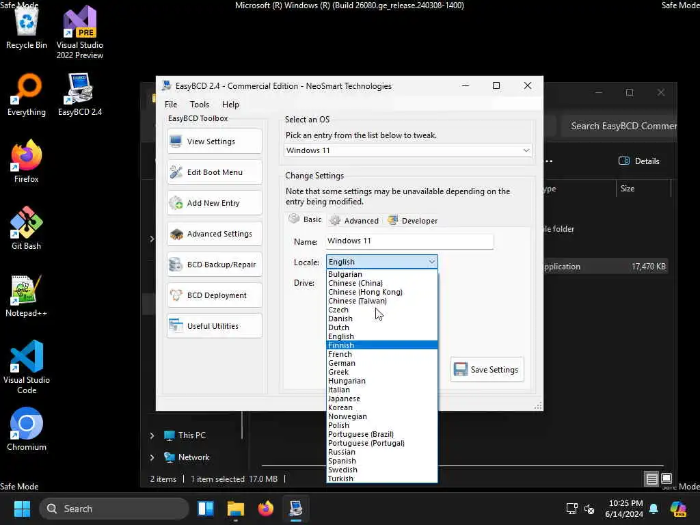Image resolution: width=700 pixels, height=525 pixels.
Task: Select the Firefox desktop shortcut
Action: click(x=27, y=161)
